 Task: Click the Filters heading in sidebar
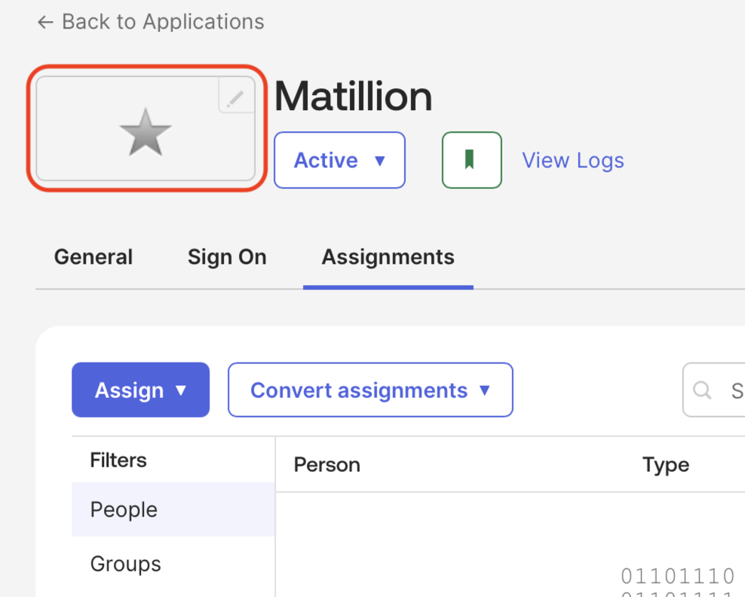click(118, 460)
